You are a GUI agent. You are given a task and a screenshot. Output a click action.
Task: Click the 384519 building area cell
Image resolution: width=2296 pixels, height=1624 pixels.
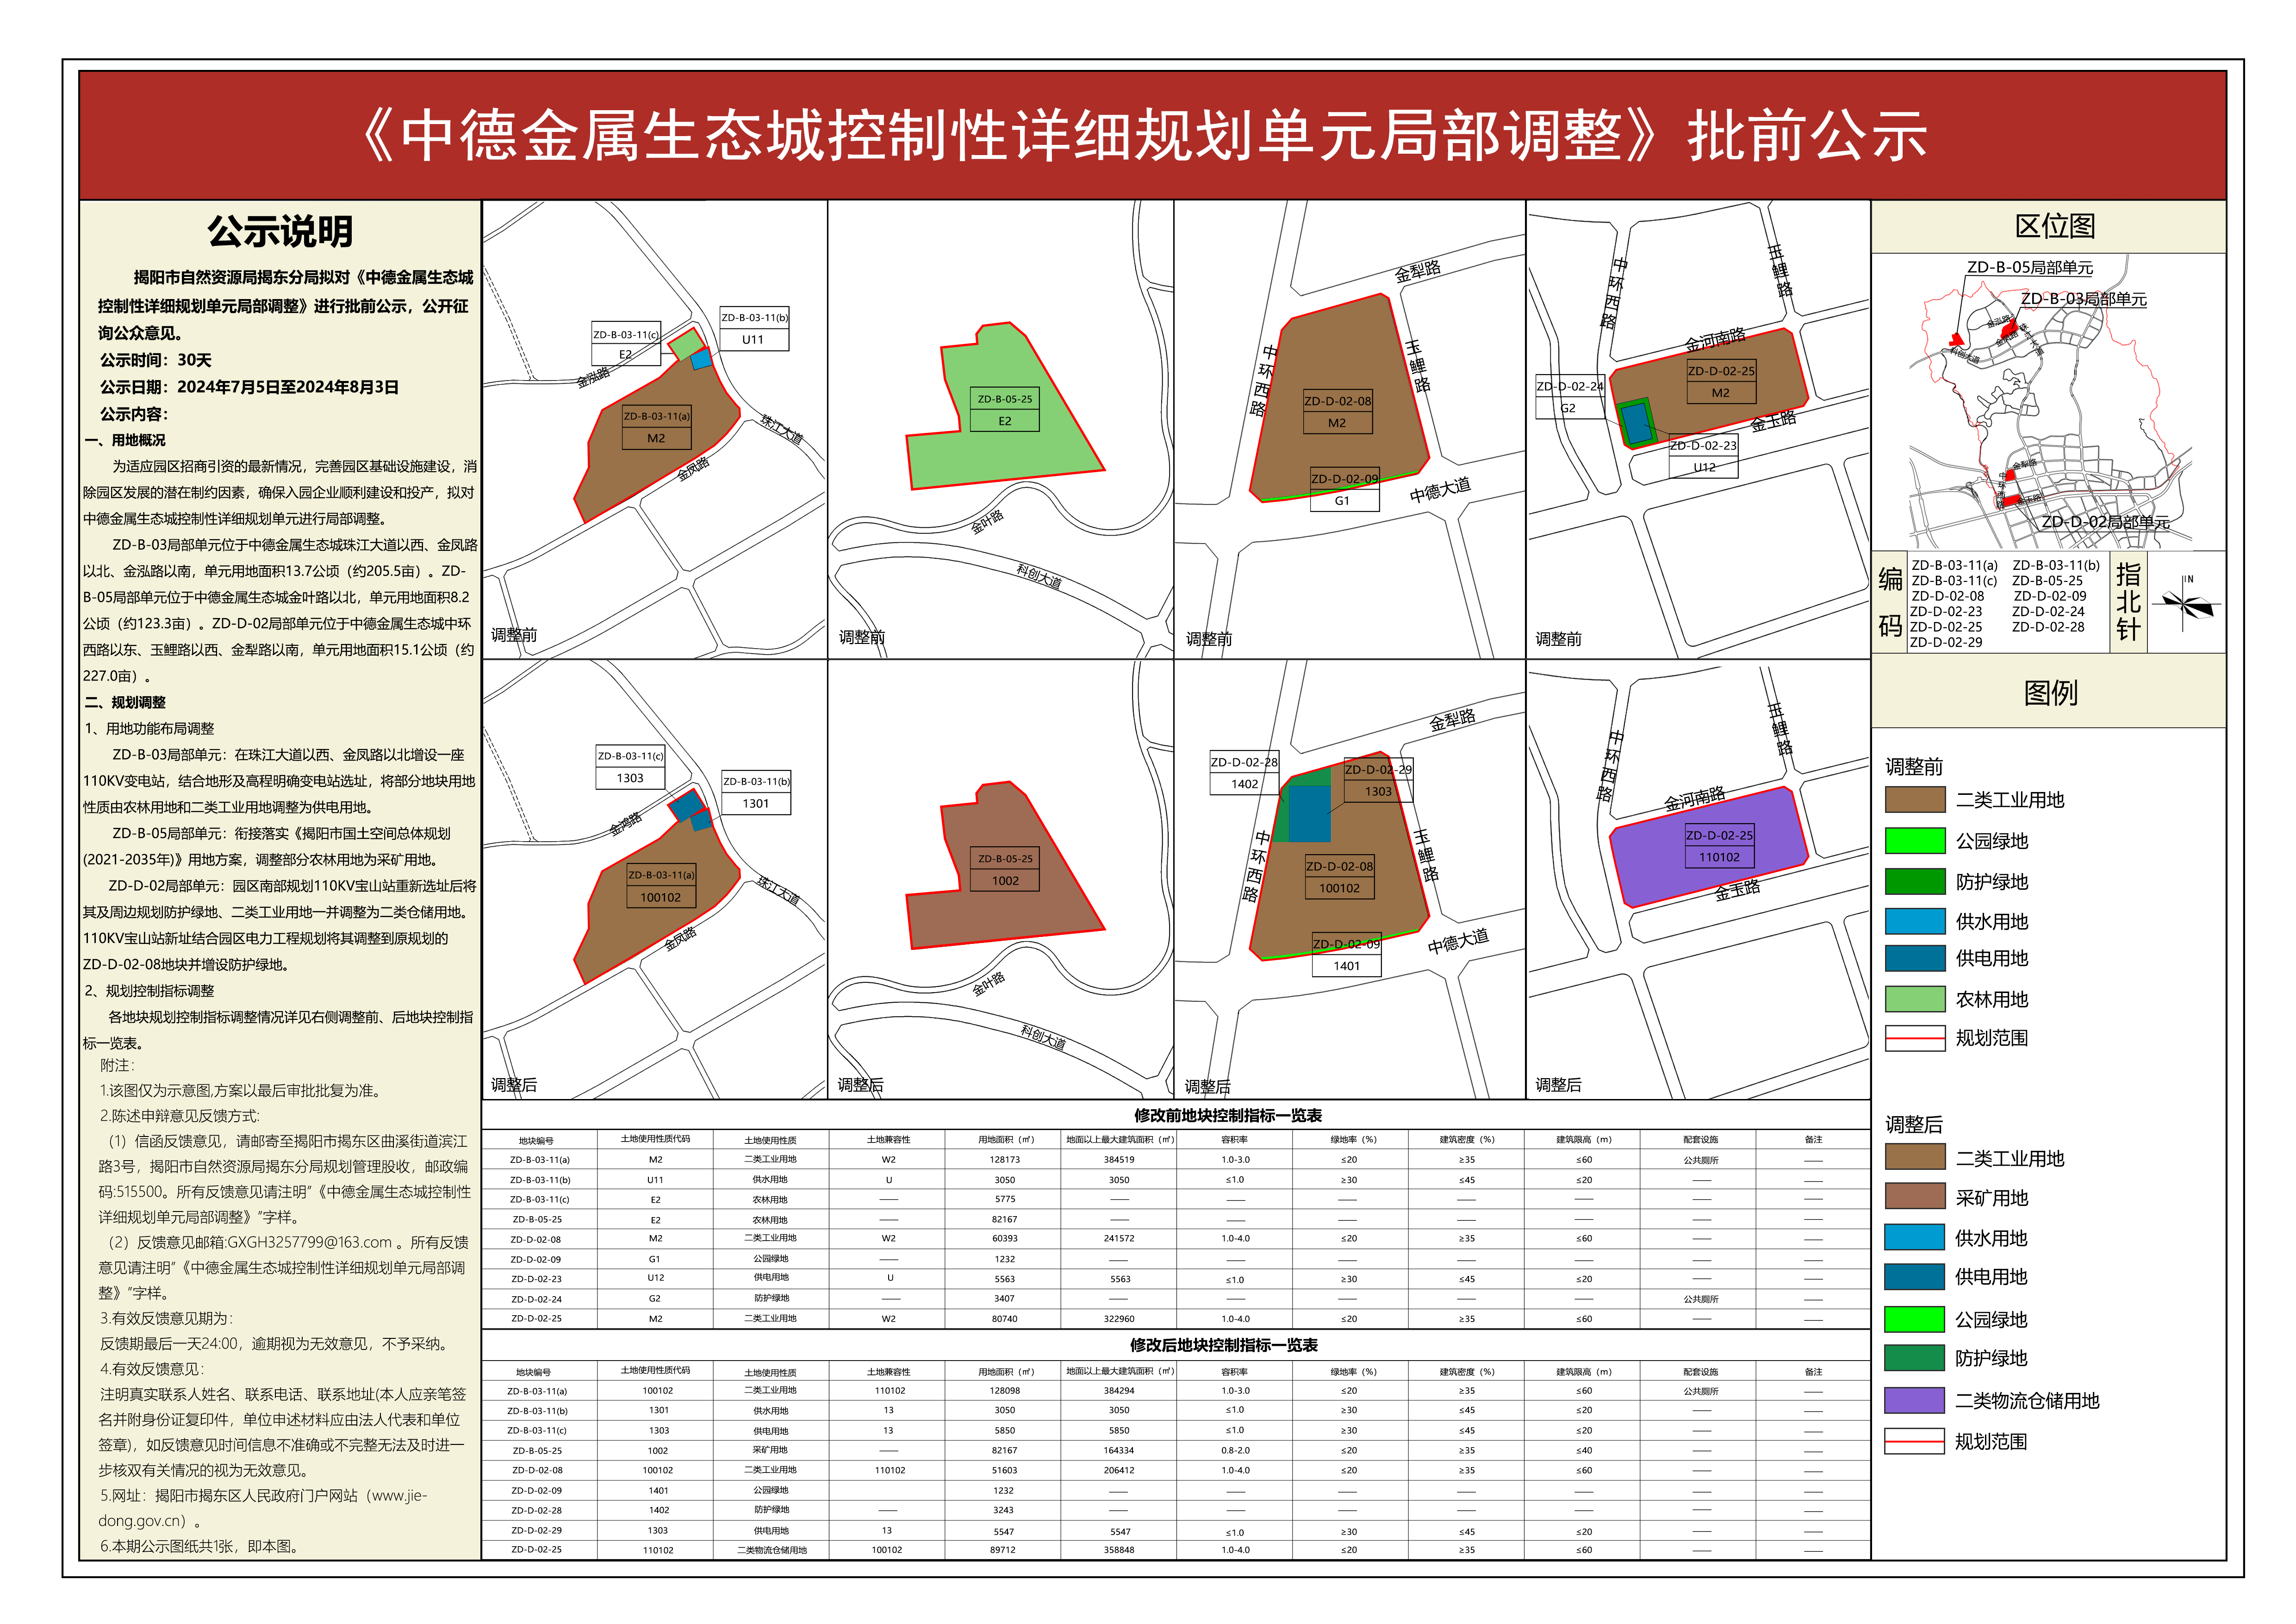tap(1119, 1160)
